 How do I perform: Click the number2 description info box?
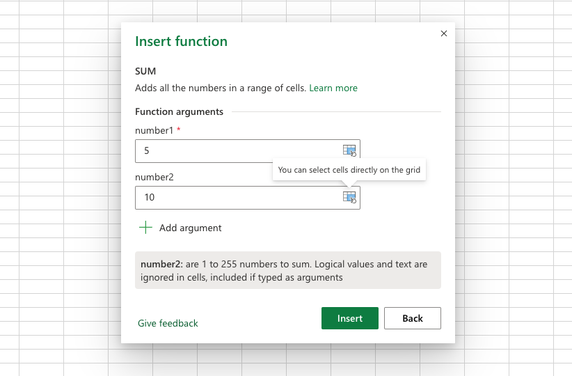coord(287,270)
